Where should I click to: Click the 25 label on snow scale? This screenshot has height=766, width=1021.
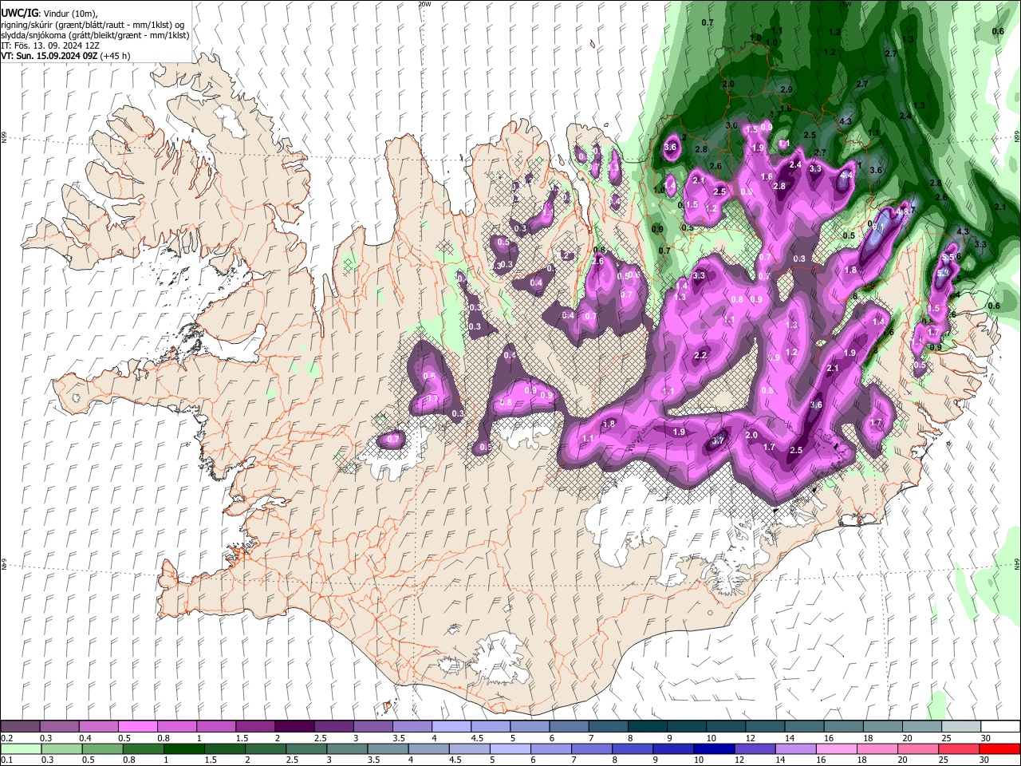click(x=945, y=738)
